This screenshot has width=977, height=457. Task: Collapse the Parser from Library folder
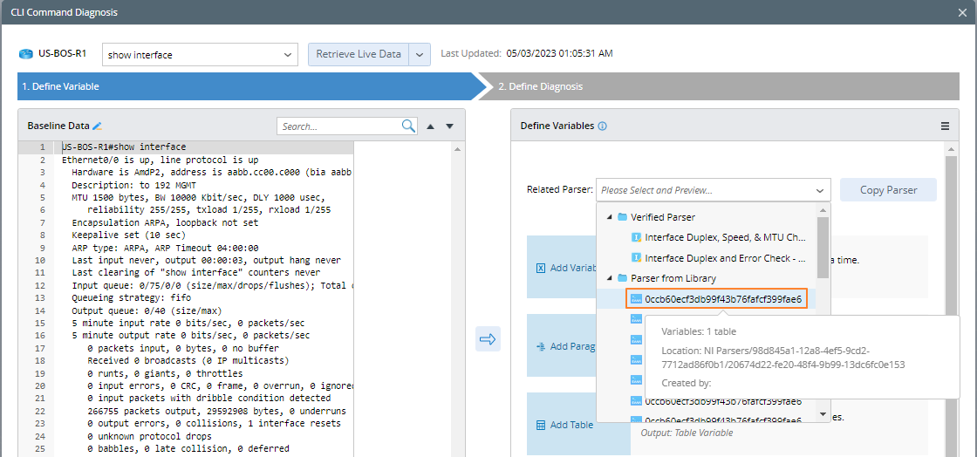click(610, 278)
